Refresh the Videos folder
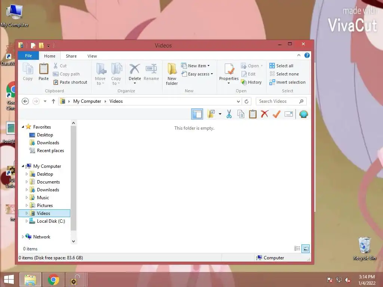This screenshot has width=383, height=287. [246, 101]
